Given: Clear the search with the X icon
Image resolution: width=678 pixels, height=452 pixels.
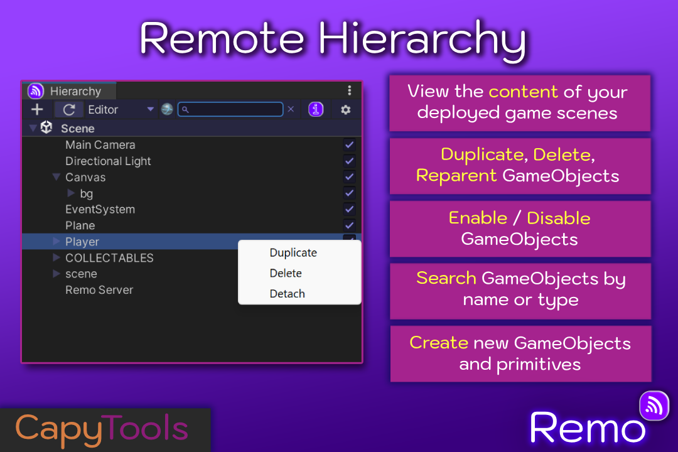Looking at the screenshot, I should coord(291,109).
